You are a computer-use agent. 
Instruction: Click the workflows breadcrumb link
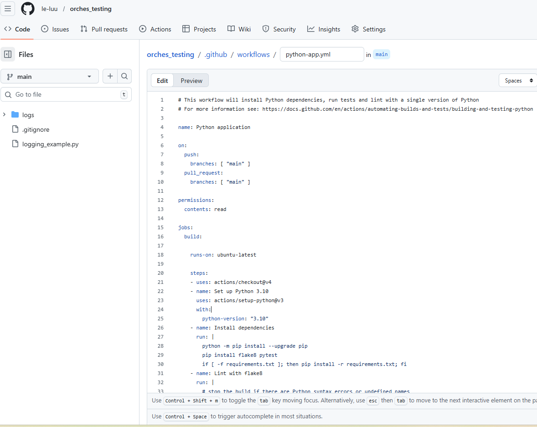click(x=253, y=55)
